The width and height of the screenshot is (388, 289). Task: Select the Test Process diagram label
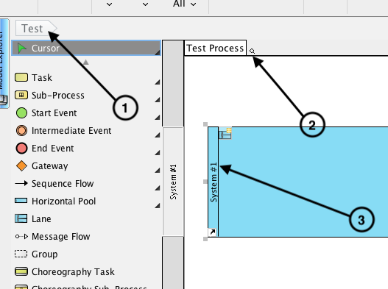[x=215, y=48]
